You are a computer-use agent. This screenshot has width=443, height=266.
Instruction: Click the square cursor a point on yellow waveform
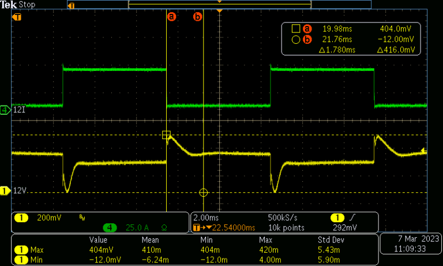(166, 135)
